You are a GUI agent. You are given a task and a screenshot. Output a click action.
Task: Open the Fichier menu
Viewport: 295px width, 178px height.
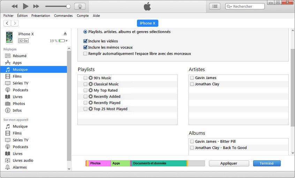pyautogui.click(x=8, y=16)
